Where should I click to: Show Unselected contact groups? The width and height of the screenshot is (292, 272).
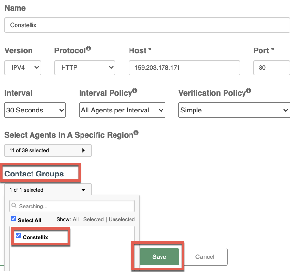point(122,219)
